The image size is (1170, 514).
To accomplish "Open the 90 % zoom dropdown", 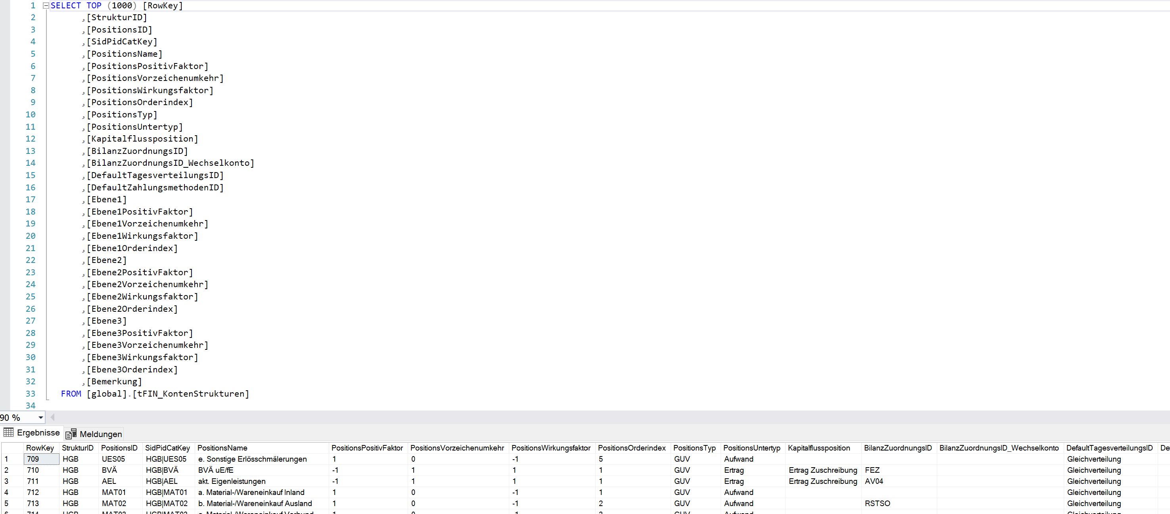I will pyautogui.click(x=40, y=418).
